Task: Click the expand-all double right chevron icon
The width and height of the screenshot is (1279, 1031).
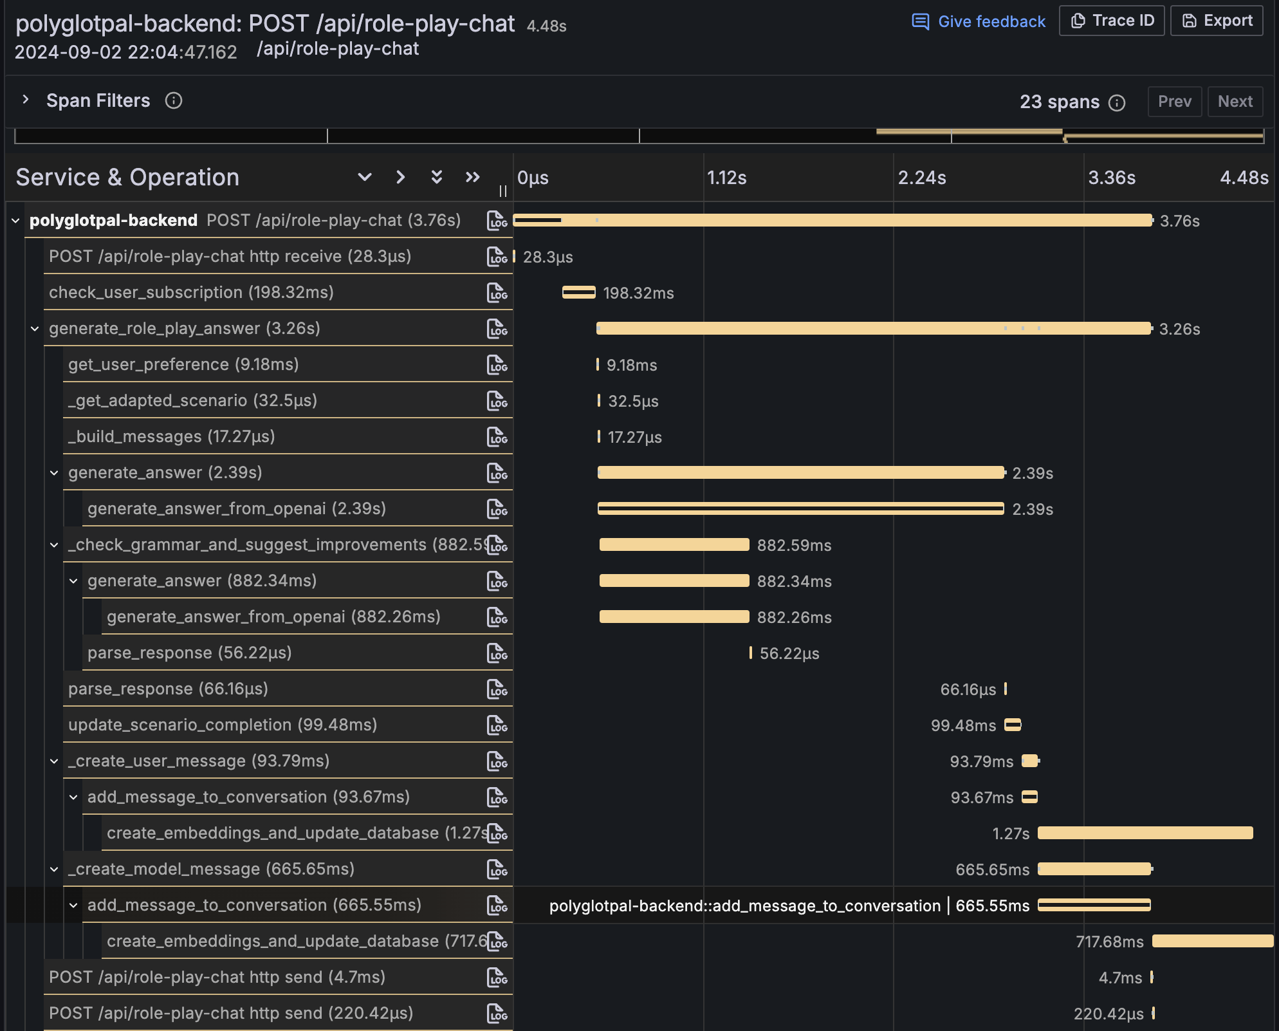Action: [x=473, y=177]
